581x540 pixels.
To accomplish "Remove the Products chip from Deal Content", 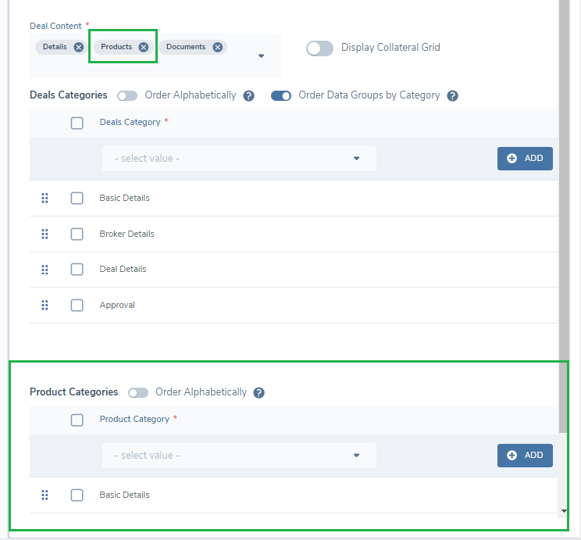I will pos(144,47).
